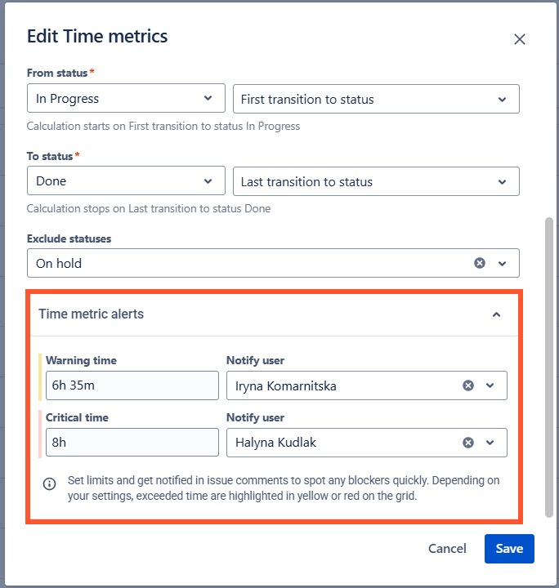Open the First transition to status dropdown
Viewport: 559px width, 588px height.
pos(376,99)
